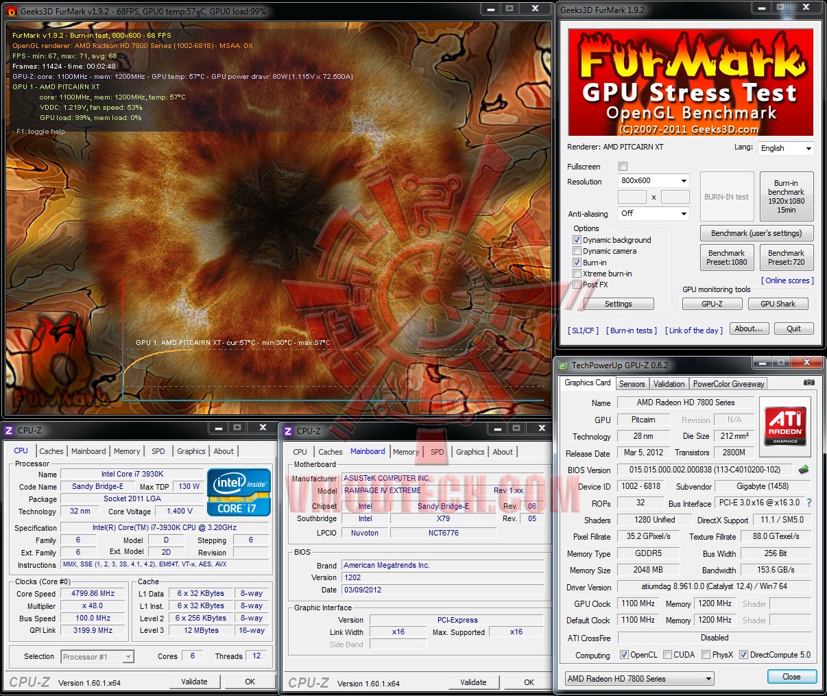Click the left CPU-Z window title icon
827x696 pixels.
click(x=9, y=430)
